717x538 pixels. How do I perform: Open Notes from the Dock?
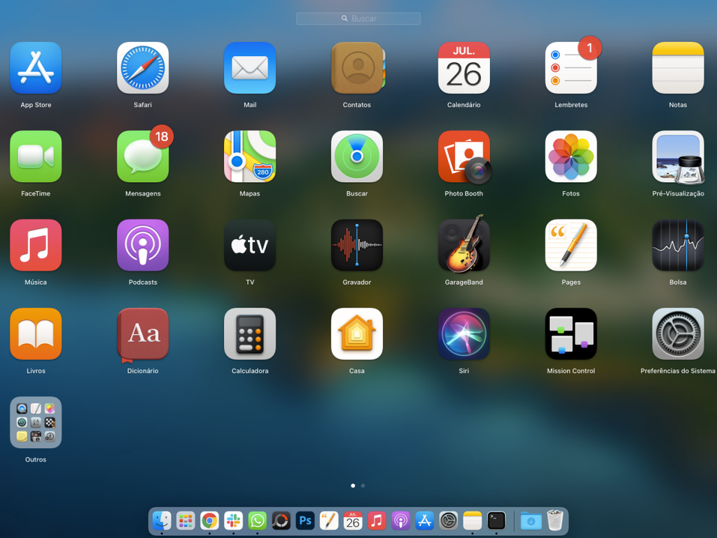[473, 520]
